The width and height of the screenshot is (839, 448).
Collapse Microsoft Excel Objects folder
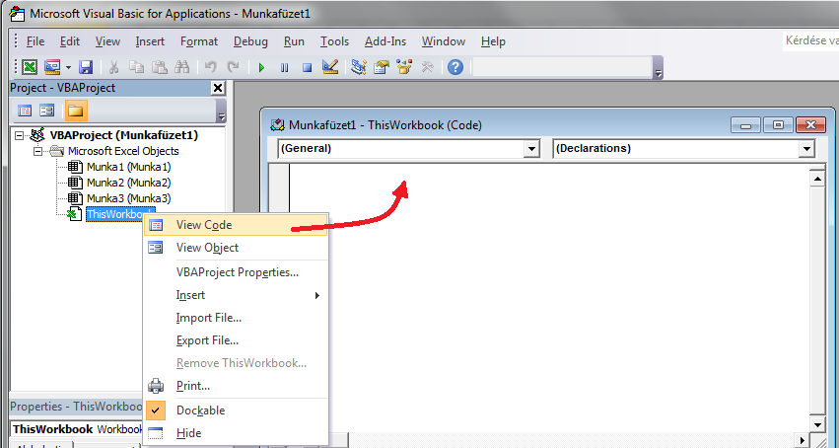(x=38, y=151)
